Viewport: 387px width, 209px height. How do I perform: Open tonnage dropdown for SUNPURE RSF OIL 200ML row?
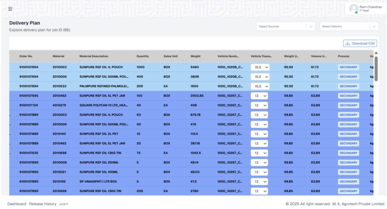pos(259,162)
